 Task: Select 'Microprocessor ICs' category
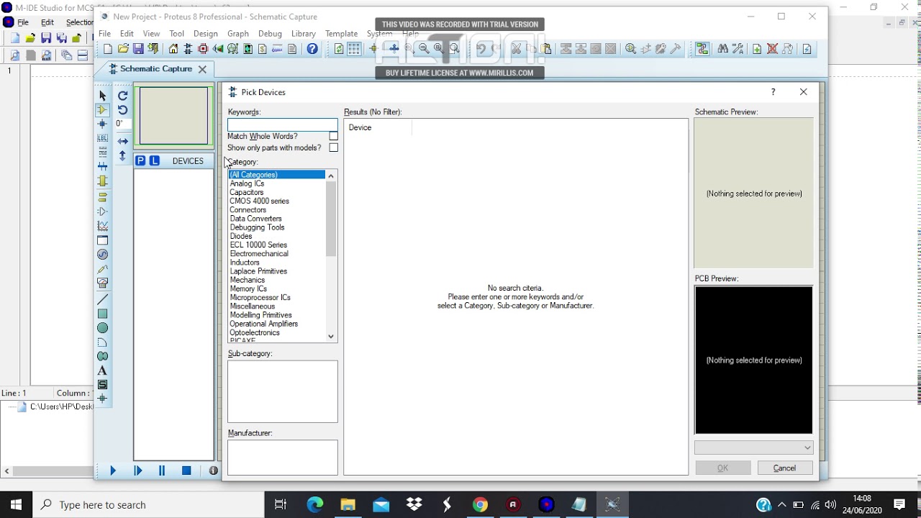260,297
